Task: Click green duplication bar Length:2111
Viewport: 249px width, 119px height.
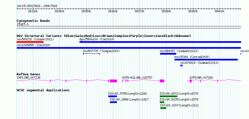Action: pyautogui.click(x=163, y=108)
